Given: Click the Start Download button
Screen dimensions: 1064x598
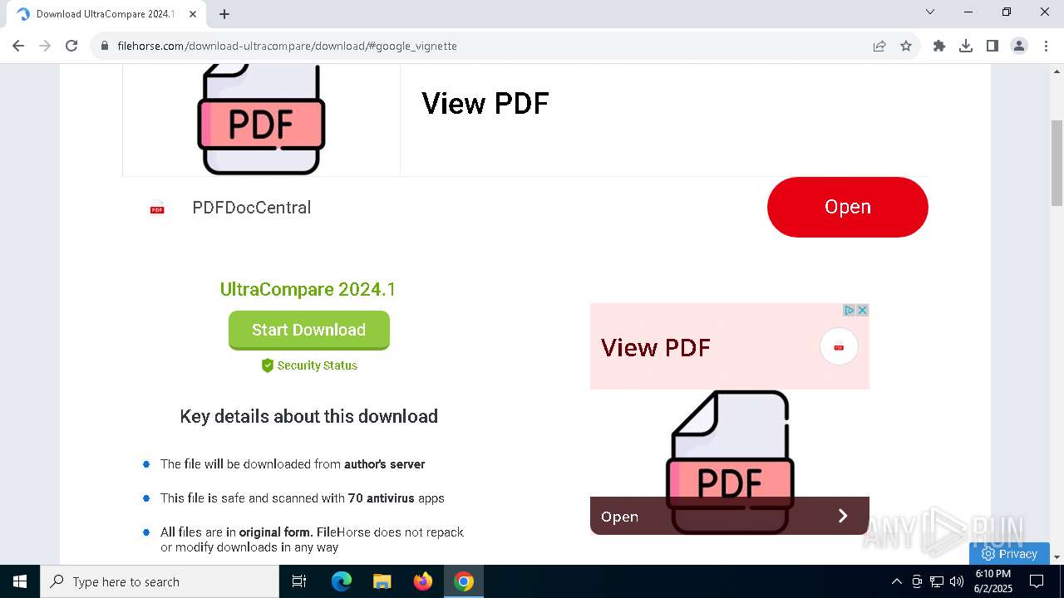Looking at the screenshot, I should pos(309,330).
